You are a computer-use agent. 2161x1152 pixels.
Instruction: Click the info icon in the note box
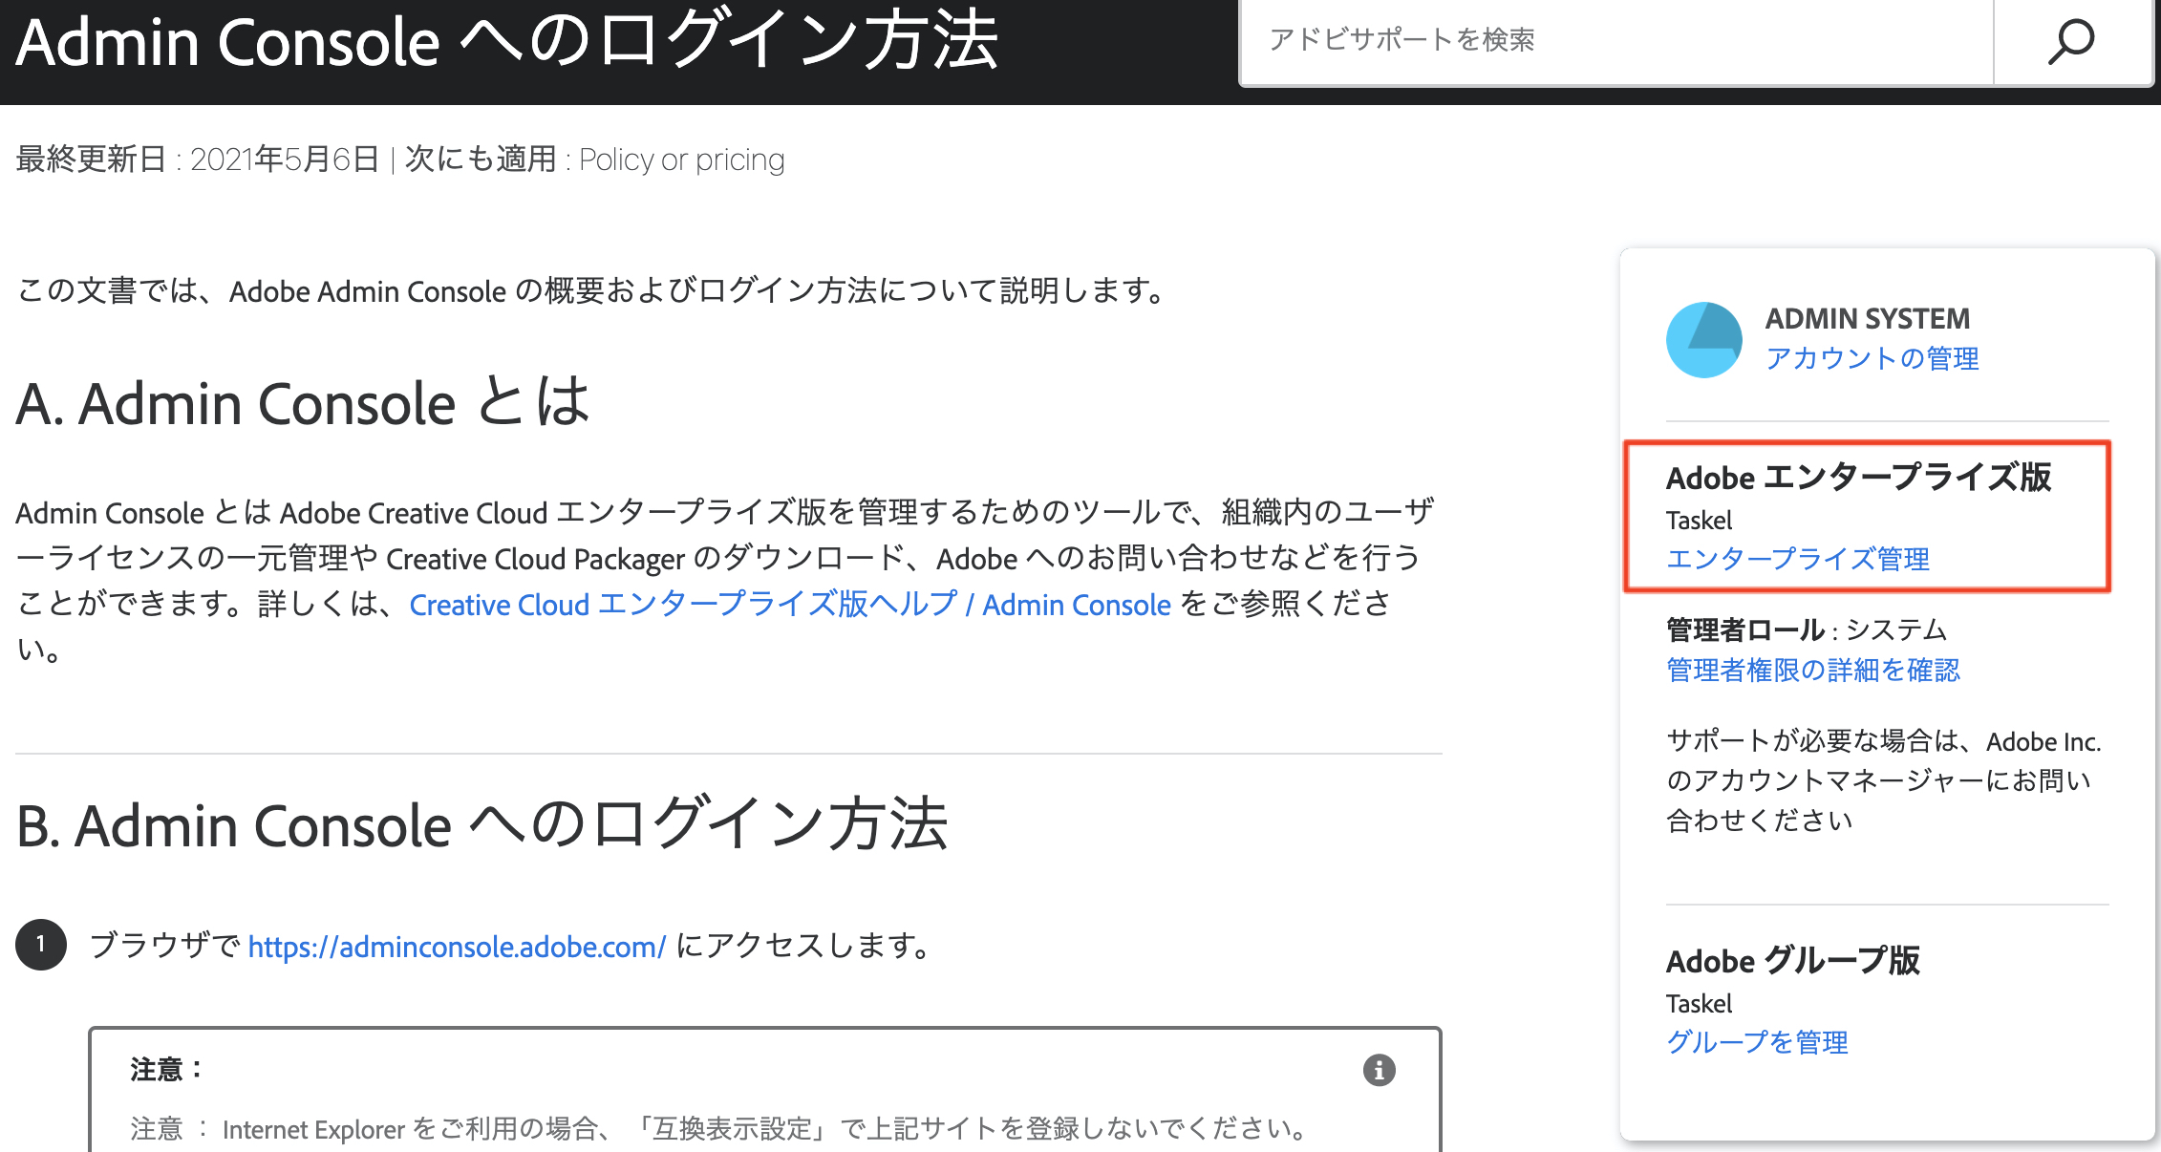point(1379,1070)
